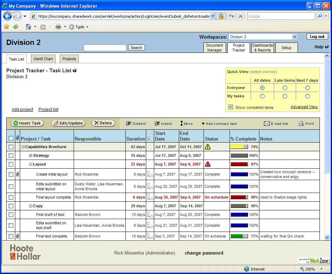Expand the Strategy task group
The image size is (332, 274).
[31, 156]
